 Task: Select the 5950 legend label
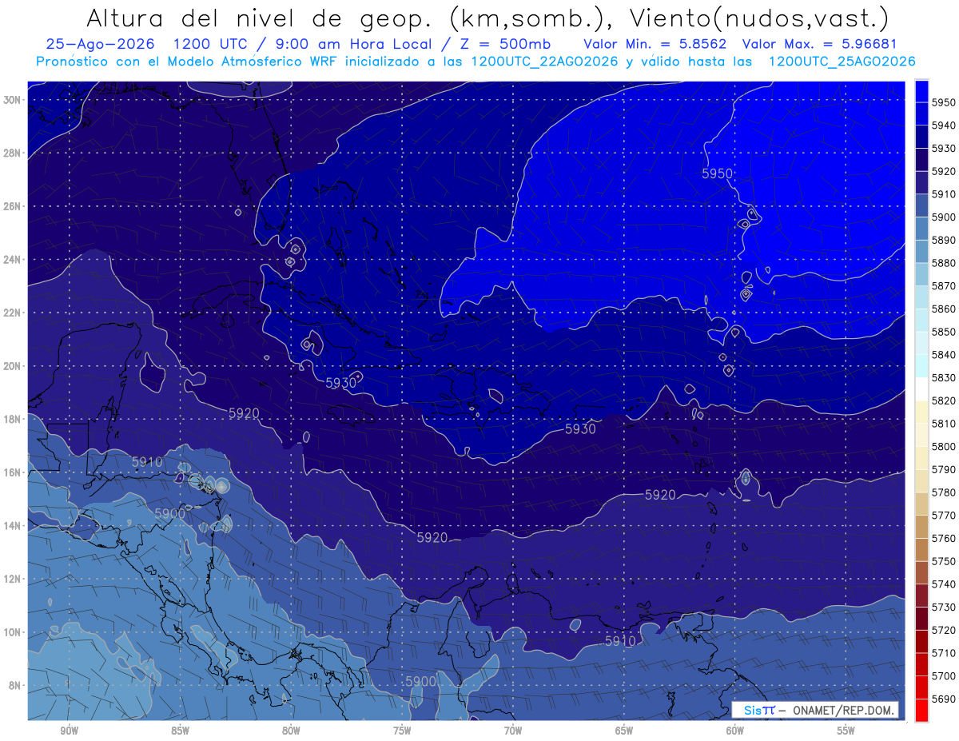click(944, 102)
